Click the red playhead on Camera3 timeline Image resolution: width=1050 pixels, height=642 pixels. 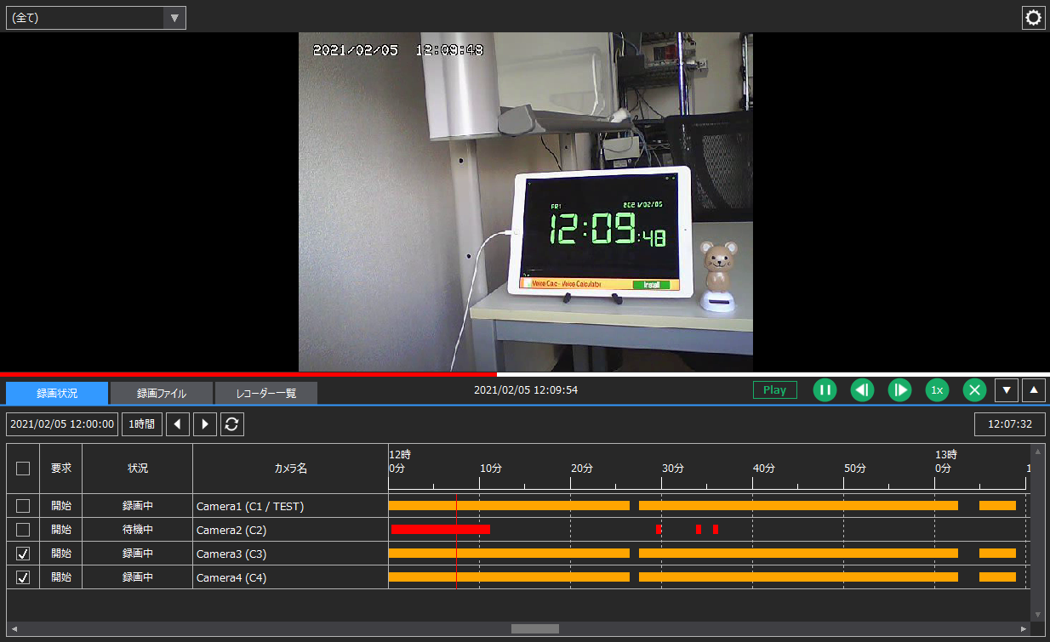457,554
